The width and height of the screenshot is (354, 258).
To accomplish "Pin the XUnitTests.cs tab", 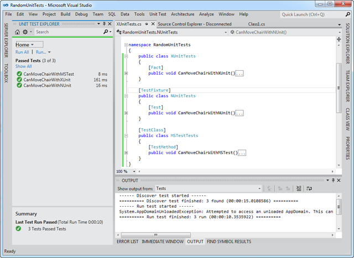I will [x=146, y=24].
